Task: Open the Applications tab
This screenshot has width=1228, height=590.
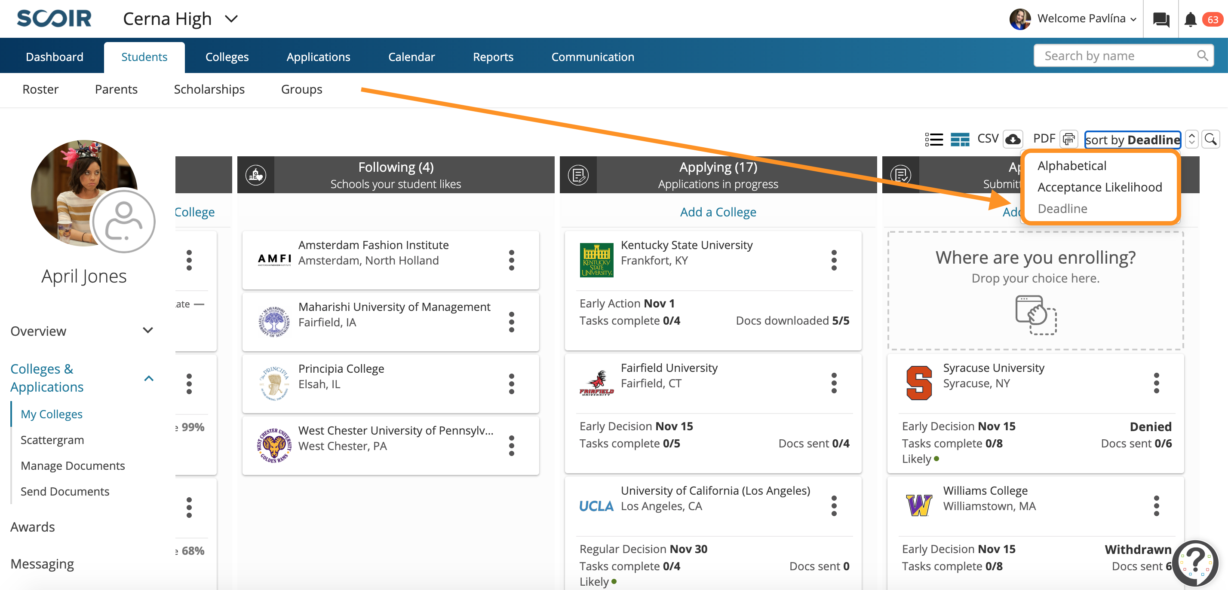Action: pyautogui.click(x=318, y=57)
